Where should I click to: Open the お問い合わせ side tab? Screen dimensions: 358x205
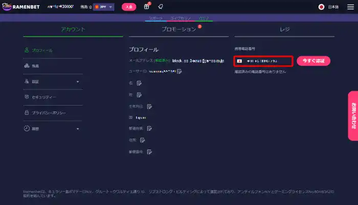pyautogui.click(x=352, y=115)
